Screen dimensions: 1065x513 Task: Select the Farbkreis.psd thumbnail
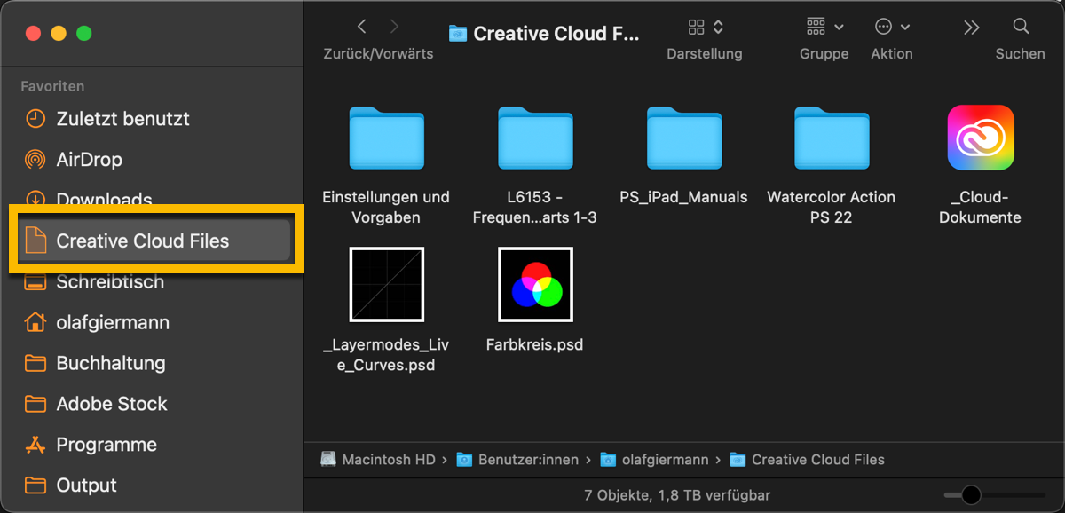click(535, 284)
